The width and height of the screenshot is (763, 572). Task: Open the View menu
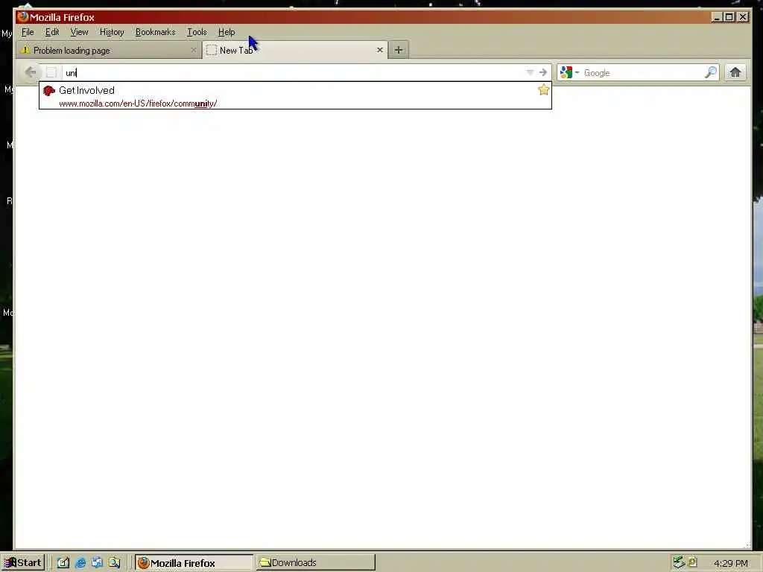79,32
